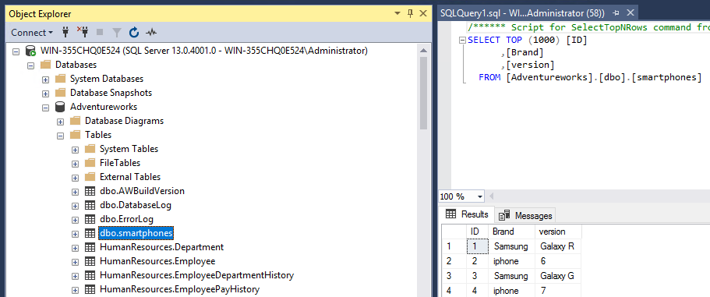
Task: Select the HumanResources.Employee table icon
Action: (90, 262)
